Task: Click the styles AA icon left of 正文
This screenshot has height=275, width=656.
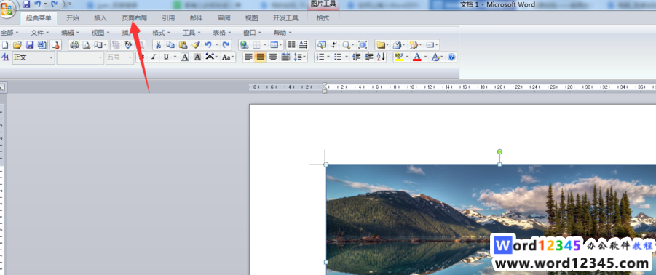Action: point(5,57)
